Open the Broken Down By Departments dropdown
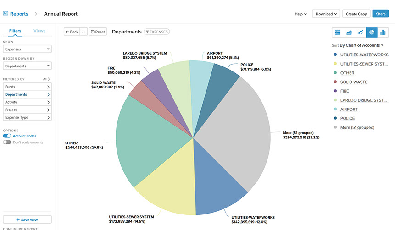The width and height of the screenshot is (395, 230). point(27,66)
